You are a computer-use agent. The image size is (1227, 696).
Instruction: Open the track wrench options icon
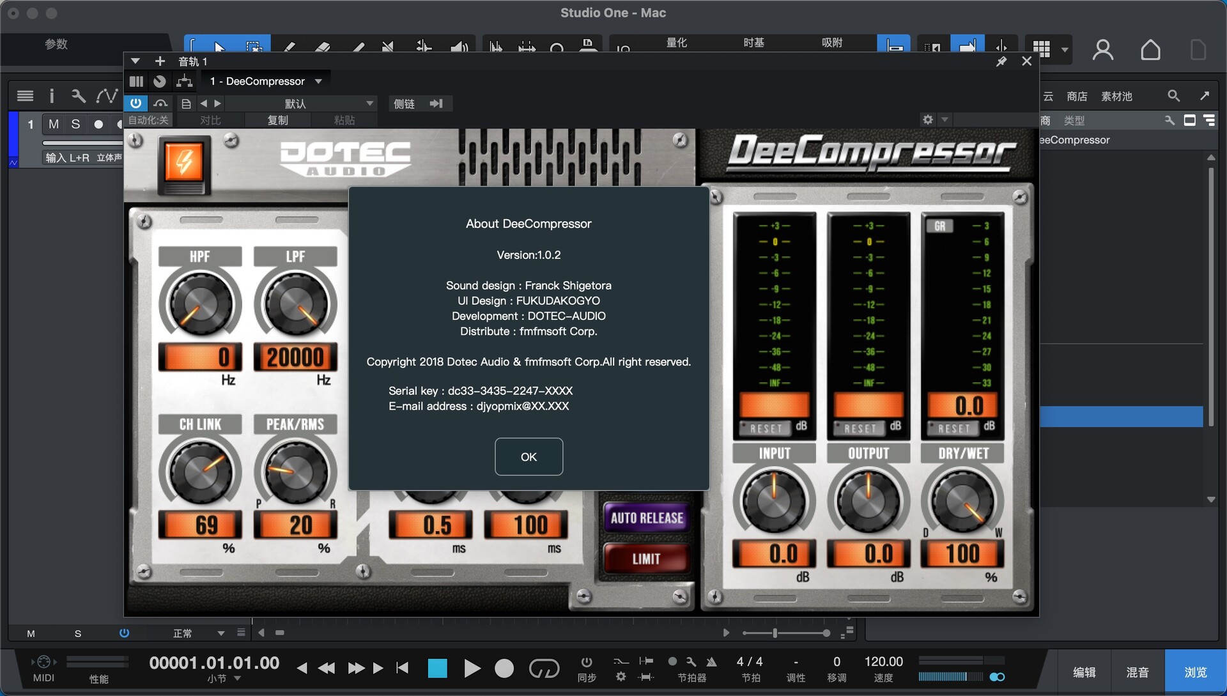[79, 96]
